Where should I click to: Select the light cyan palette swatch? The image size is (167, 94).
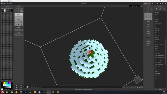tap(5, 10)
